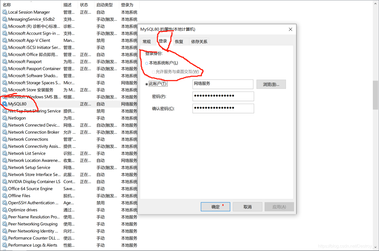Click the 确认密码 field
This screenshot has height=251, width=379.
223,108
